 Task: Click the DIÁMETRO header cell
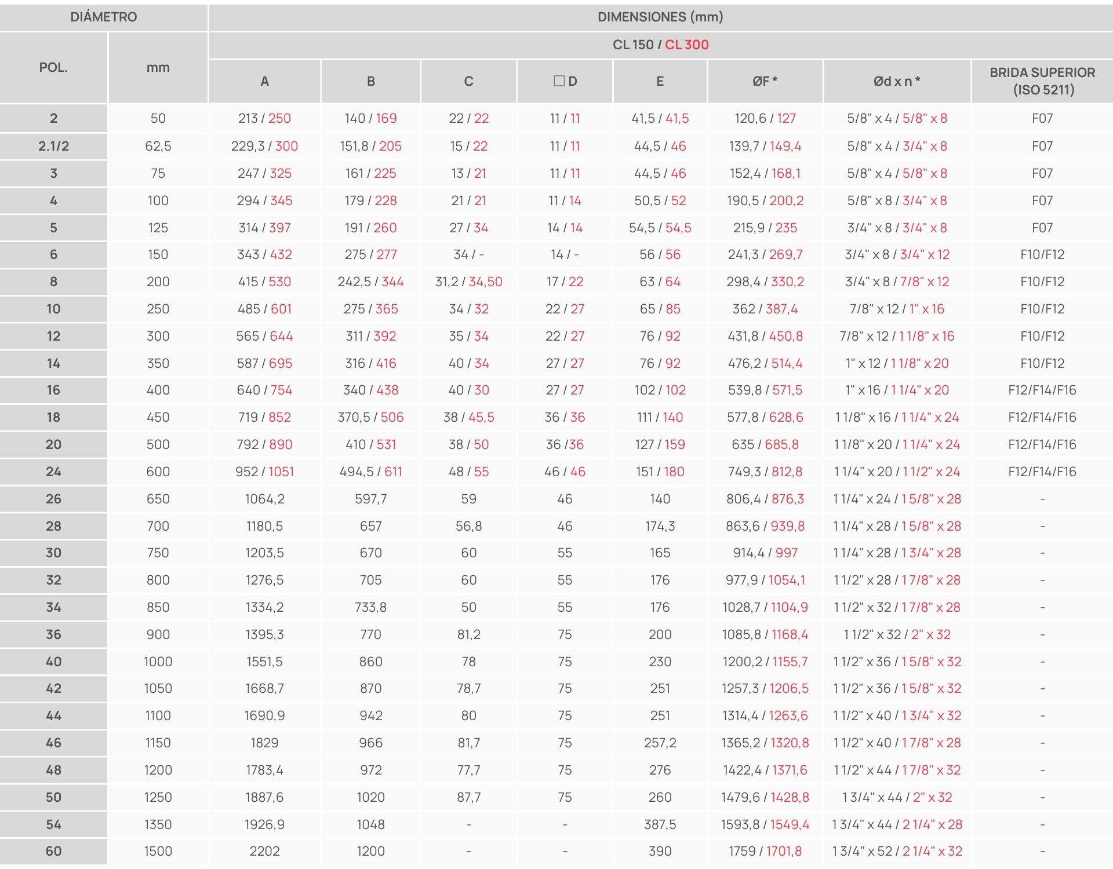[104, 17]
